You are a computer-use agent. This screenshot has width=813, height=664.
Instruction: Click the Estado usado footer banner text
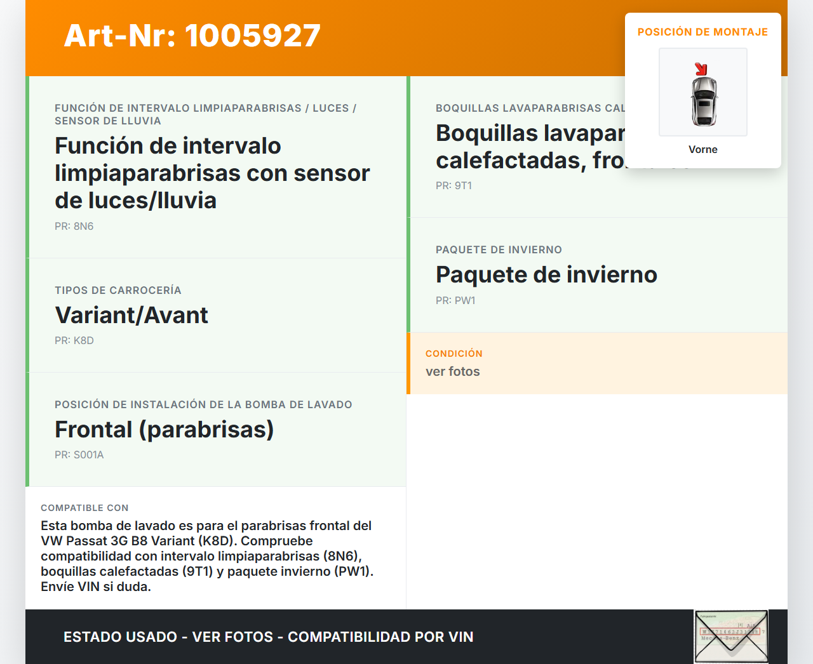[268, 637]
